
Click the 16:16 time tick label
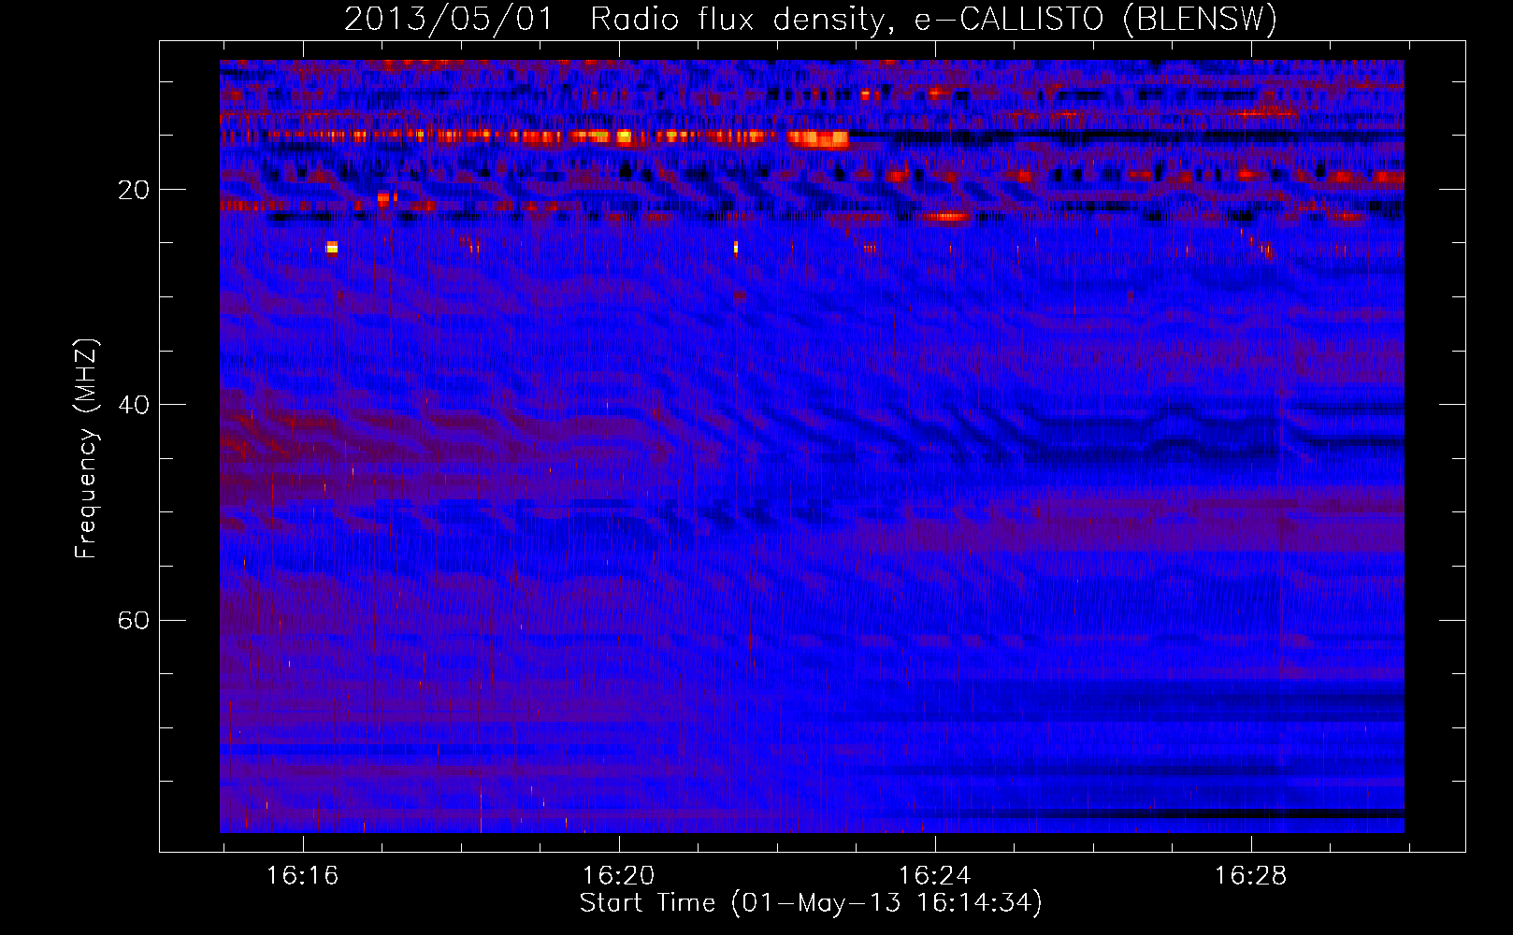[302, 876]
